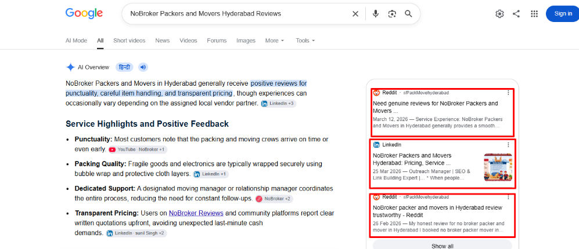Click the LinkedIn logo in source card
The height and width of the screenshot is (249, 579).
tap(376, 145)
